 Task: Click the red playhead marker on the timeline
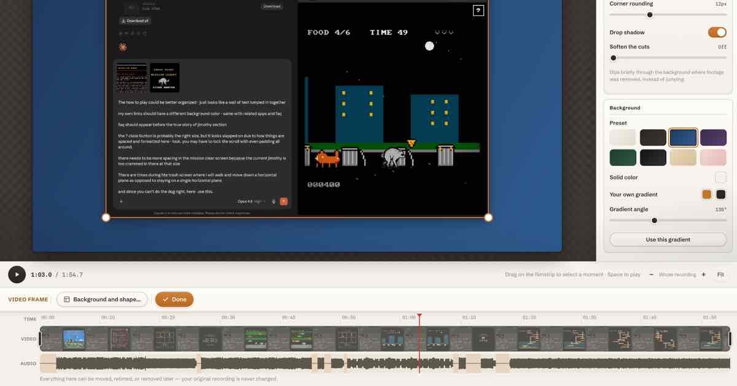click(x=419, y=317)
